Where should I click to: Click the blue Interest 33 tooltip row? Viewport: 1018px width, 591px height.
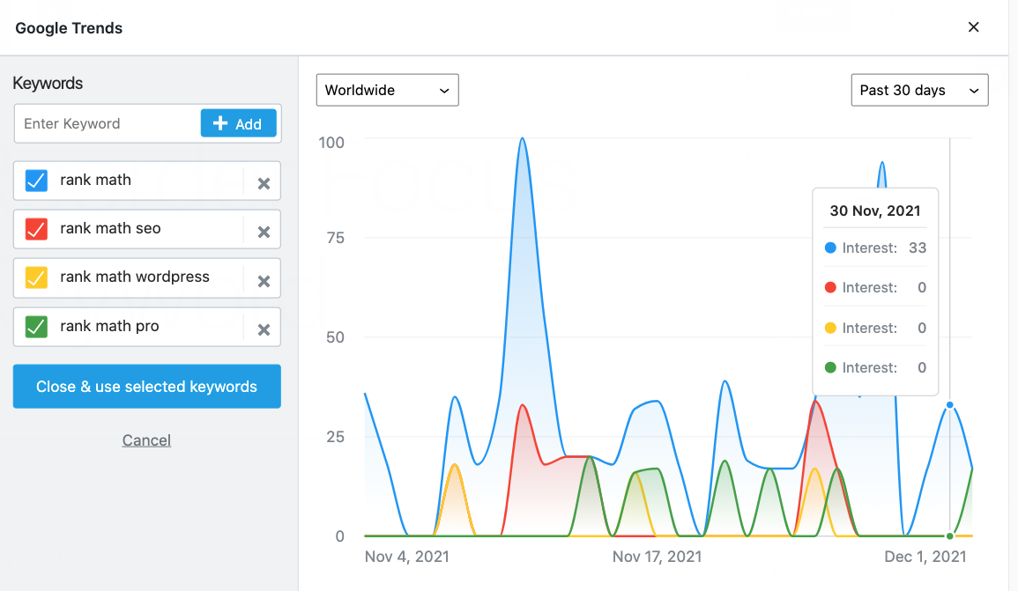pos(875,247)
